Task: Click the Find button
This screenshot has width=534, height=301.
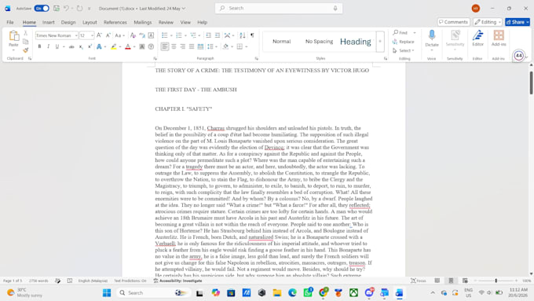Action: pyautogui.click(x=400, y=33)
